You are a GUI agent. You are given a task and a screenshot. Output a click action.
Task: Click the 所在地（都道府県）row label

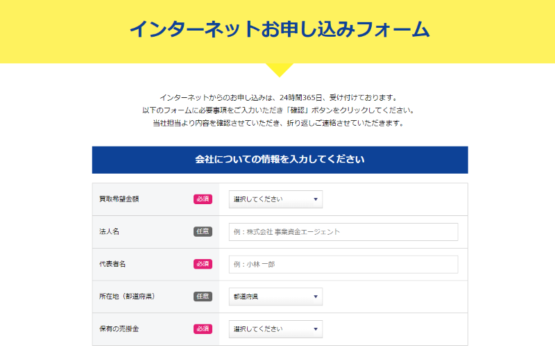click(x=127, y=297)
